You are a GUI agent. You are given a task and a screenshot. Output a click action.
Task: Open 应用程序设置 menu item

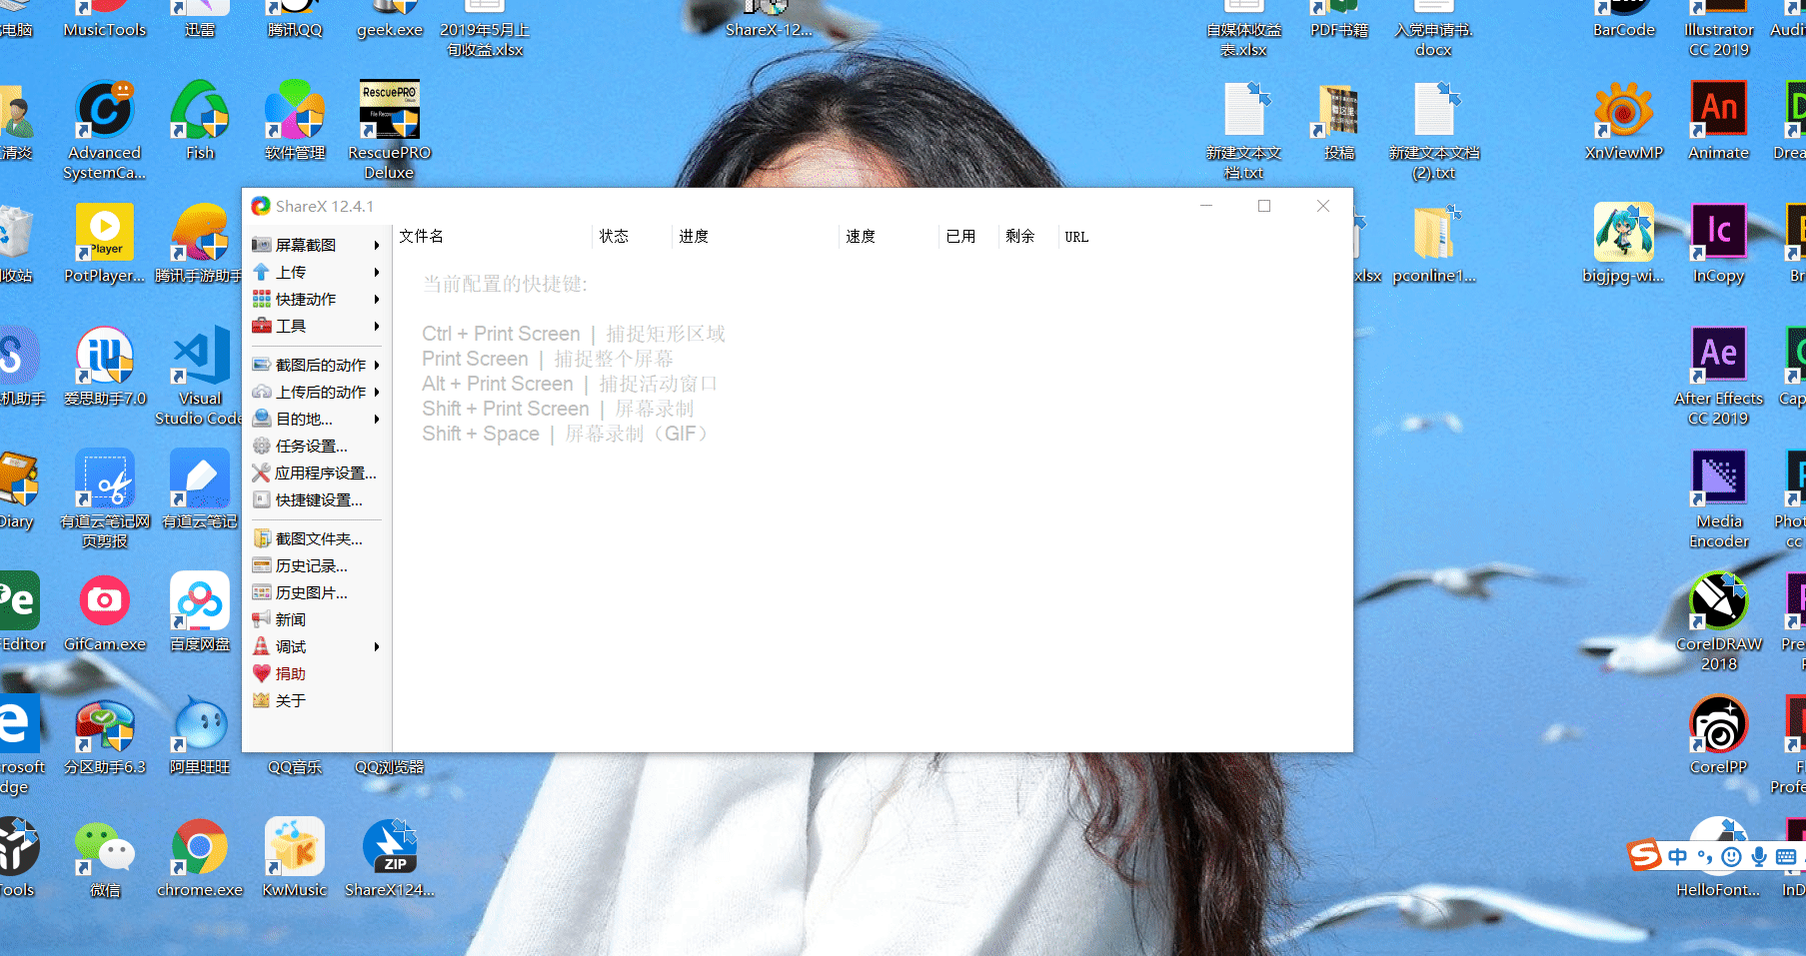coord(325,473)
